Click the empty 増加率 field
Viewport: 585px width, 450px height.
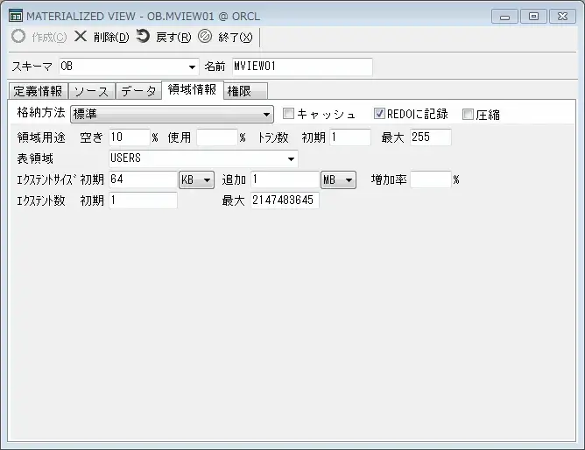point(431,179)
